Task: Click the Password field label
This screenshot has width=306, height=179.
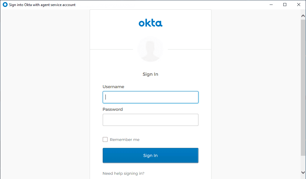Action: click(x=113, y=109)
